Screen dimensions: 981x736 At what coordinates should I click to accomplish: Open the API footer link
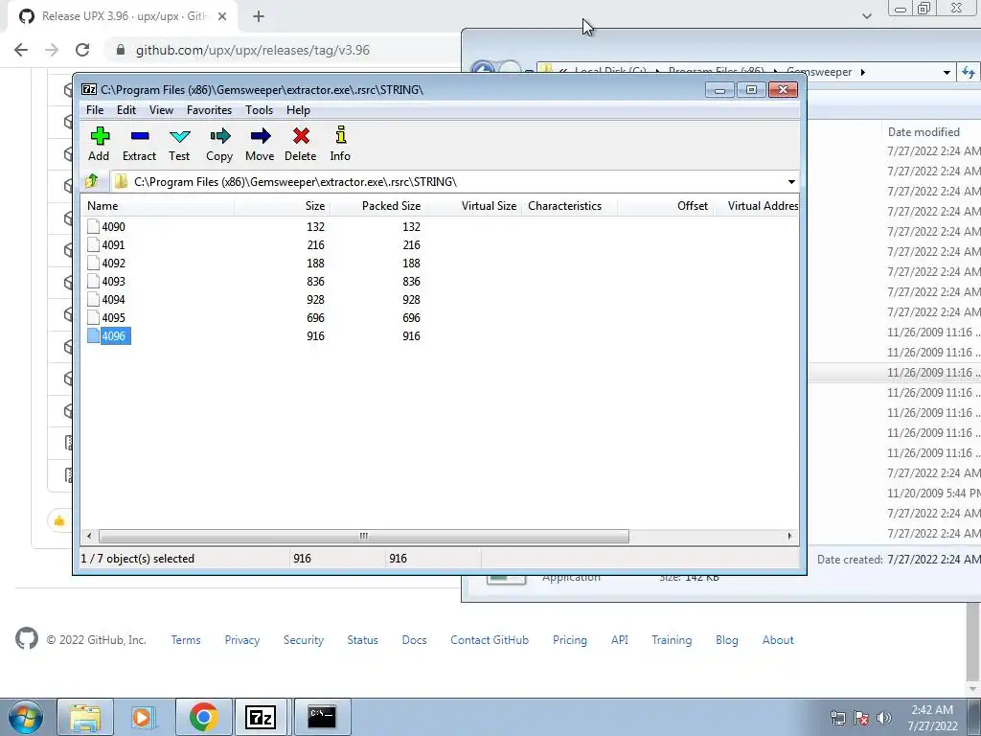(x=620, y=639)
